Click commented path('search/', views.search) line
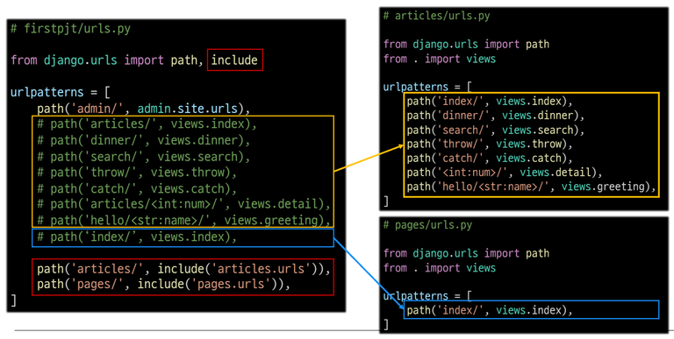The width and height of the screenshot is (674, 339). (x=144, y=157)
